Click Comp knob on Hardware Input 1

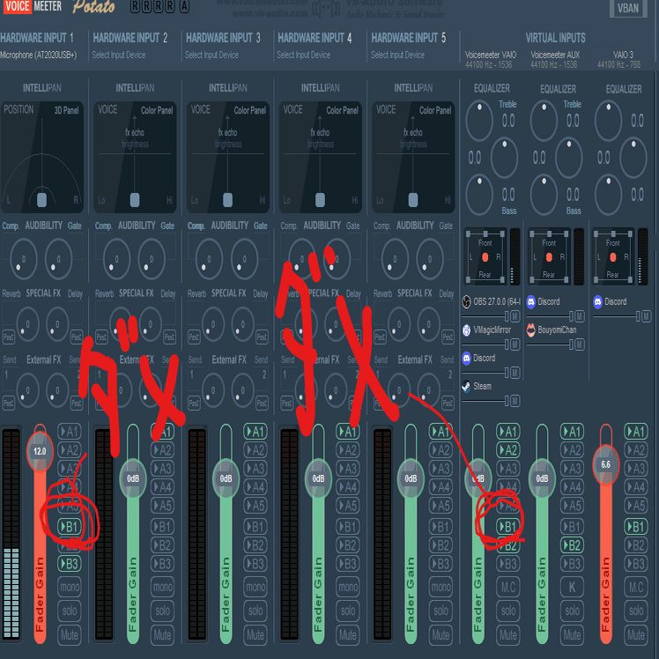[23, 259]
